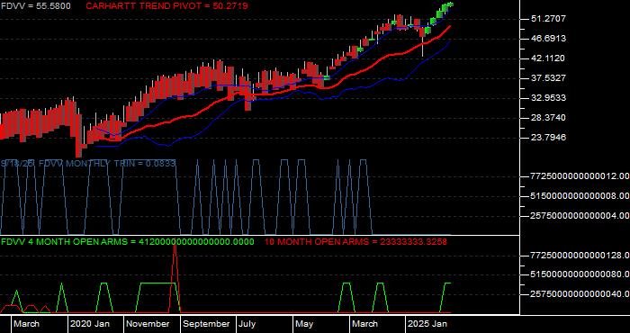The image size is (630, 333).
Task: Select the November date label
Action: 148,324
